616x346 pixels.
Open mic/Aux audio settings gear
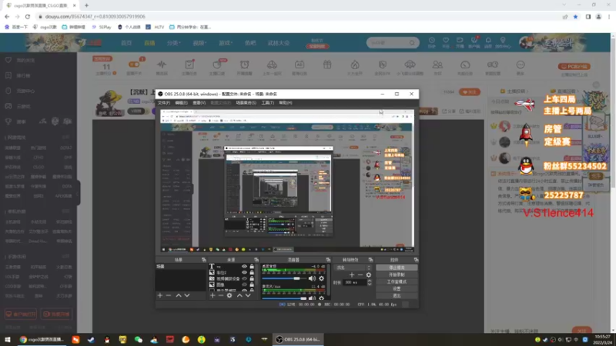point(321,298)
